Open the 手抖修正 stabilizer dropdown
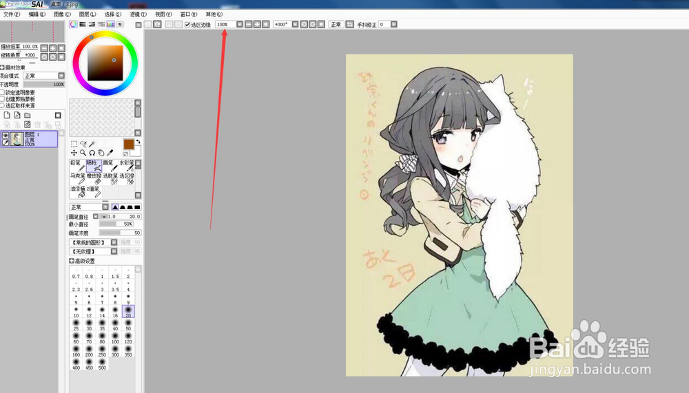The image size is (689, 393). point(394,24)
